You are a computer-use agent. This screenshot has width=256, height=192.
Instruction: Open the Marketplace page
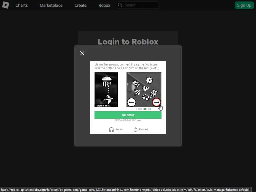[x=51, y=5]
